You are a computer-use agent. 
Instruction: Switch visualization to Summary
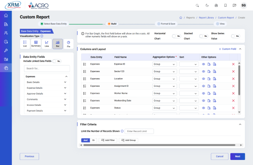(36, 44)
